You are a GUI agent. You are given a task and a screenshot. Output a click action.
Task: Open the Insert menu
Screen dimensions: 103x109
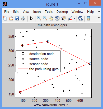37,12
